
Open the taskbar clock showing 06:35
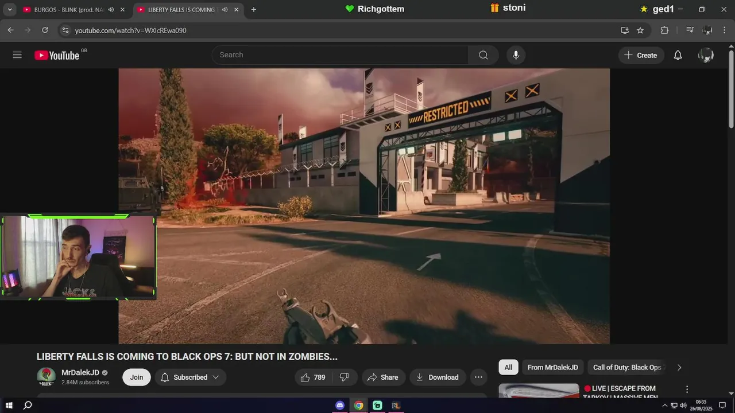pyautogui.click(x=701, y=406)
